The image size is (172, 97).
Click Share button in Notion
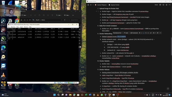[x=156, y=5]
